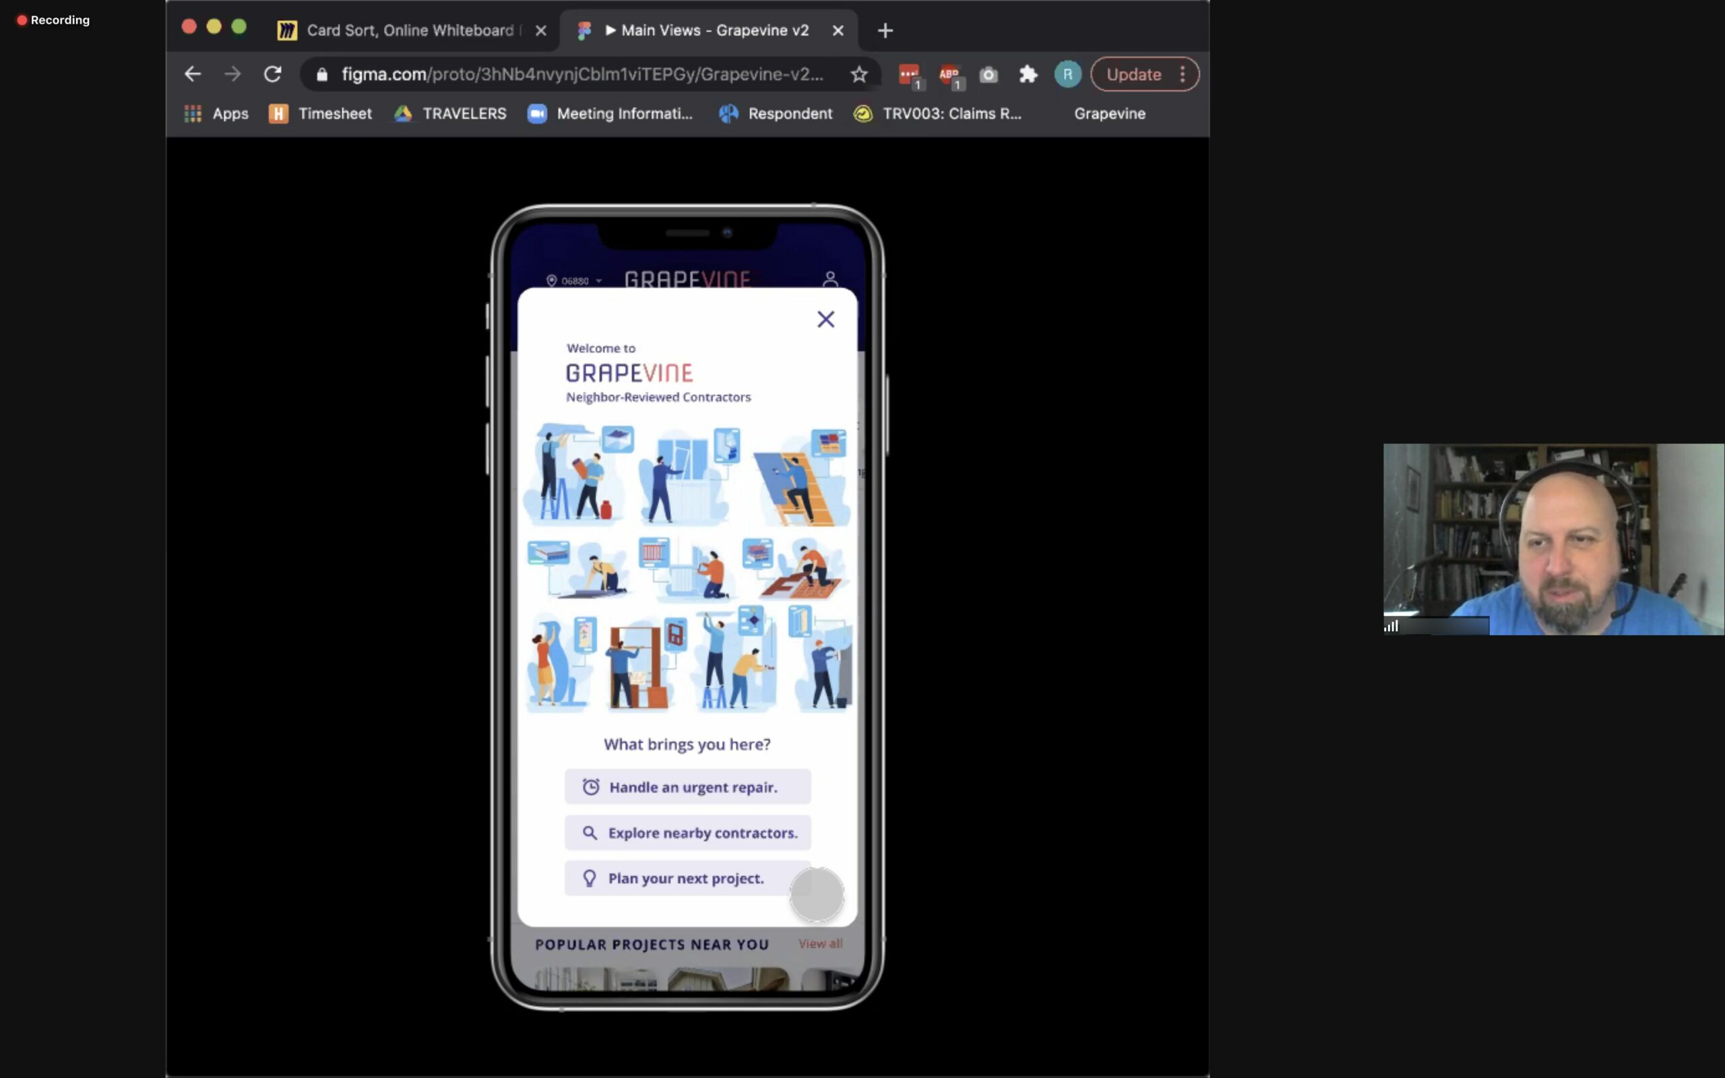Click the Grapevine user profile icon

(829, 279)
